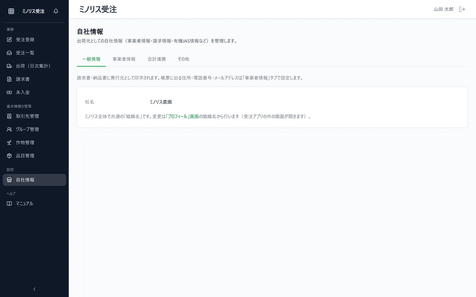Click the 受注登録 pencil icon
This screenshot has width=476, height=297.
point(9,40)
